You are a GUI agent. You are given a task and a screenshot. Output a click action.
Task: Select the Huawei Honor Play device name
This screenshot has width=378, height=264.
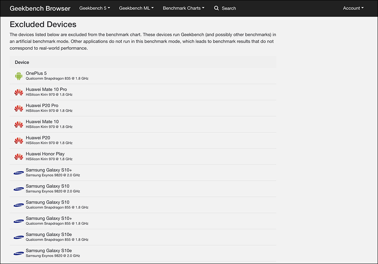(x=45, y=153)
